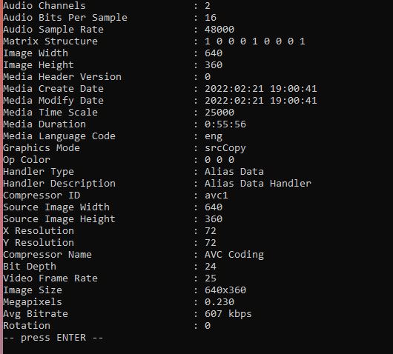Click the Audio Channels value 2
393x354 pixels.
tap(208, 6)
